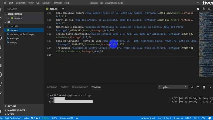Click 'Indigo Suite Apartments' on line 112
This screenshot has height=120, width=213.
(x=72, y=34)
